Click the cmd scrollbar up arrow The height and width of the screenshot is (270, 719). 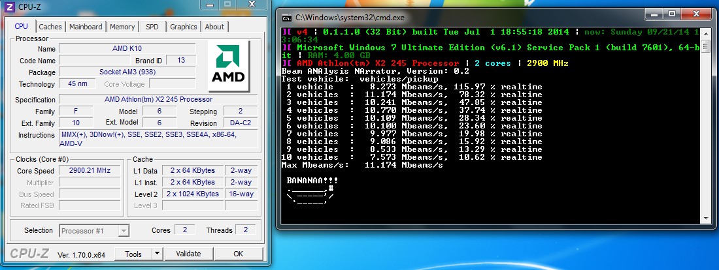click(x=706, y=32)
